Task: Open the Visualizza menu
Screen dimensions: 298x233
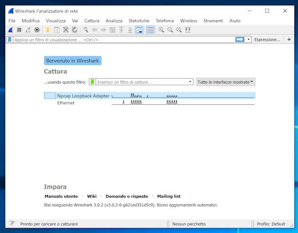Action: (x=56, y=20)
